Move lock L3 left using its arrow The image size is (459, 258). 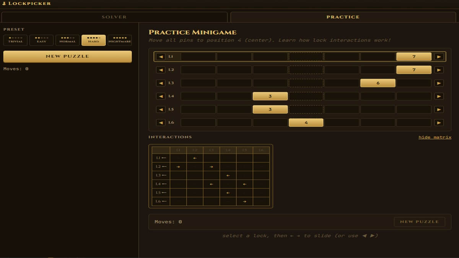[x=161, y=83]
